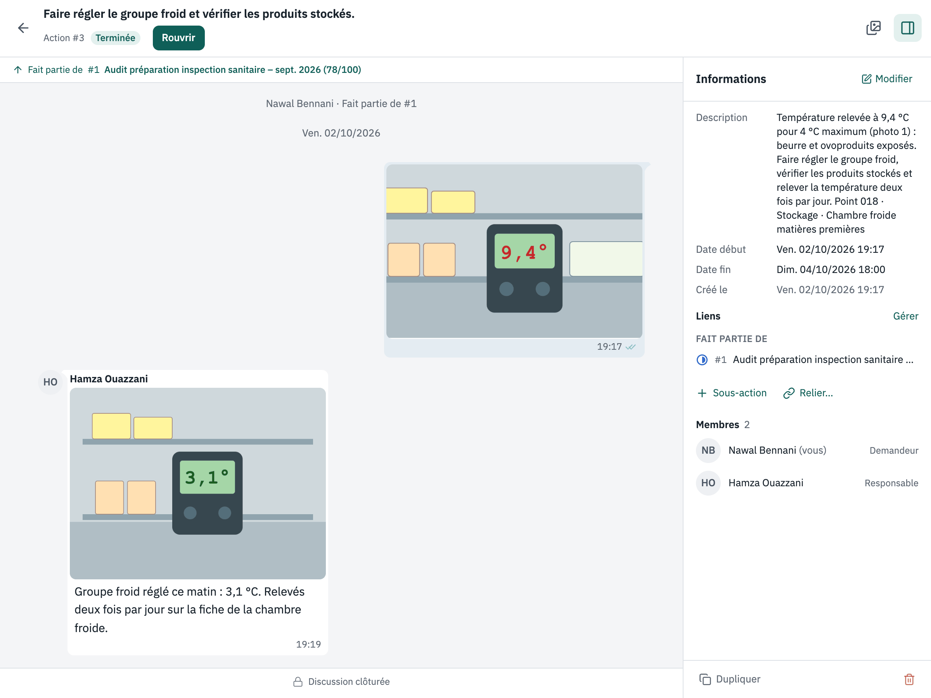Open the 3,1° thermometer photo
The width and height of the screenshot is (931, 698).
click(197, 483)
